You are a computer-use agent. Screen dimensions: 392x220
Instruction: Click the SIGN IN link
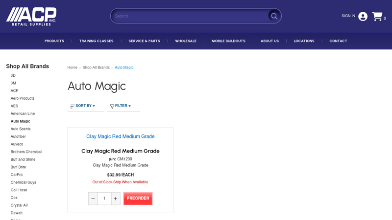[348, 16]
